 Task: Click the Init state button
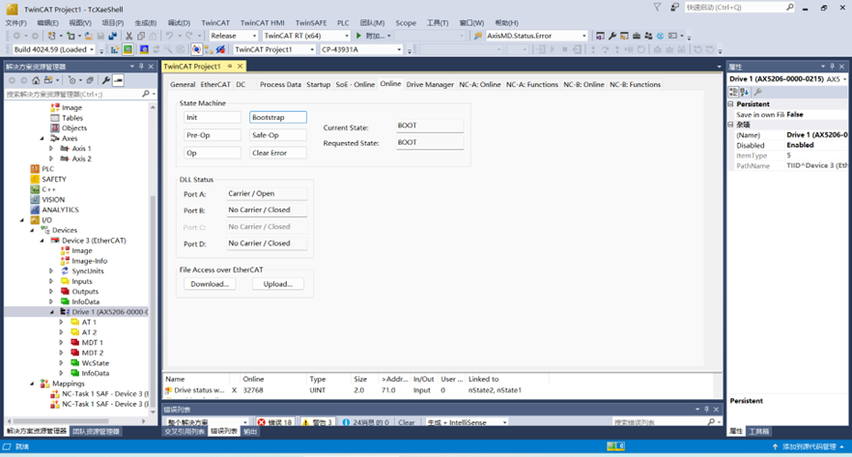click(213, 117)
